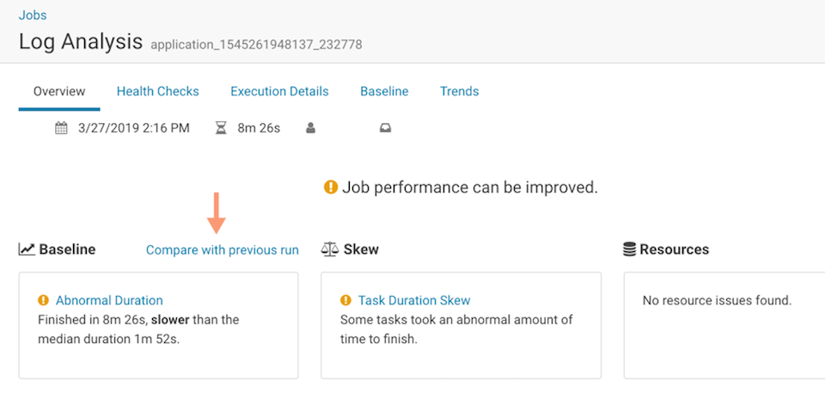Image resolution: width=825 pixels, height=405 pixels.
Task: Click the Baseline chart icon
Action: pos(27,249)
